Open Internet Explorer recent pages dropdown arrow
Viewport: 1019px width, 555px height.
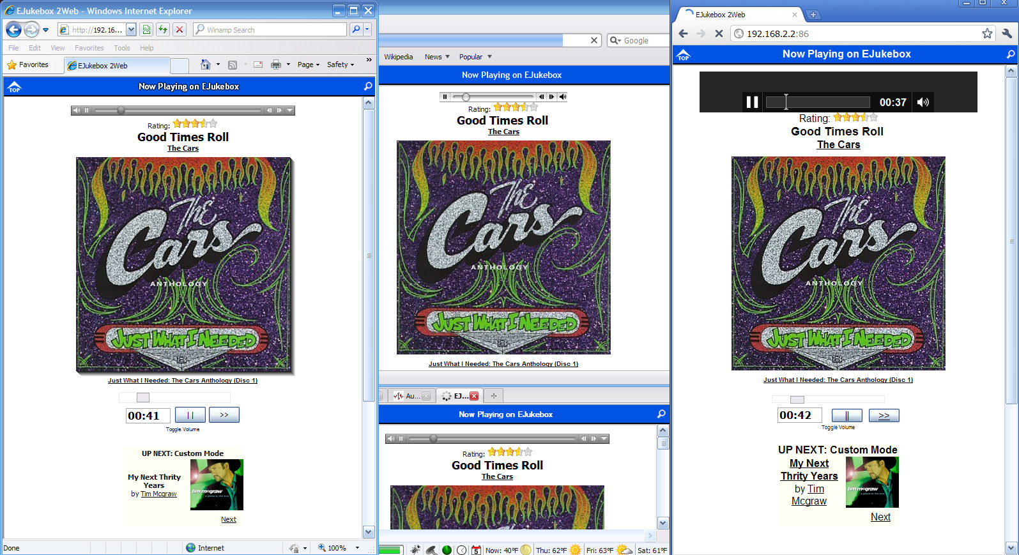[x=45, y=30]
